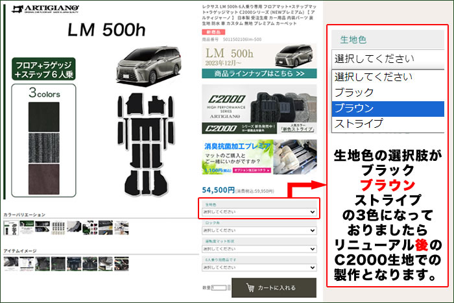Click the gray Lexus LM main car image
Viewport: 454px width, 303px height.
point(149,66)
